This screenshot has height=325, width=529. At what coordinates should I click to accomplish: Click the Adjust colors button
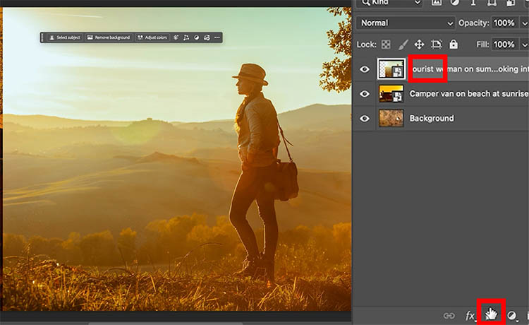[152, 37]
